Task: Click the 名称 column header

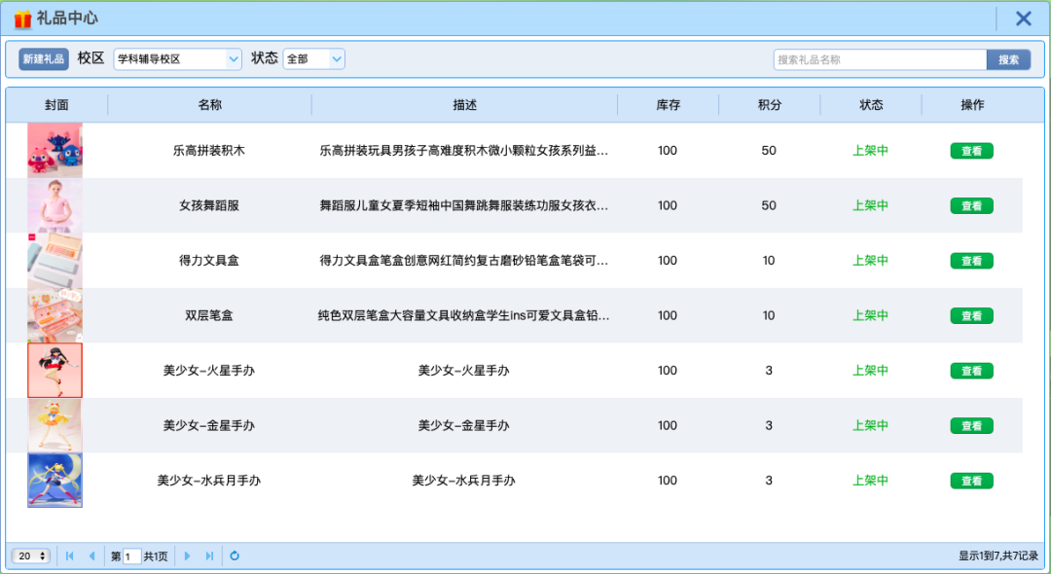Action: click(210, 105)
